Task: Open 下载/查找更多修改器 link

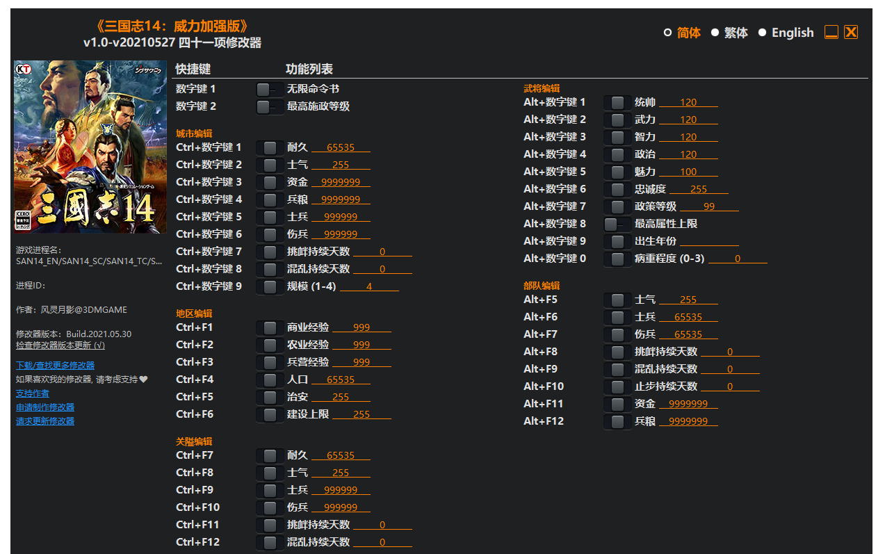Action: click(56, 366)
